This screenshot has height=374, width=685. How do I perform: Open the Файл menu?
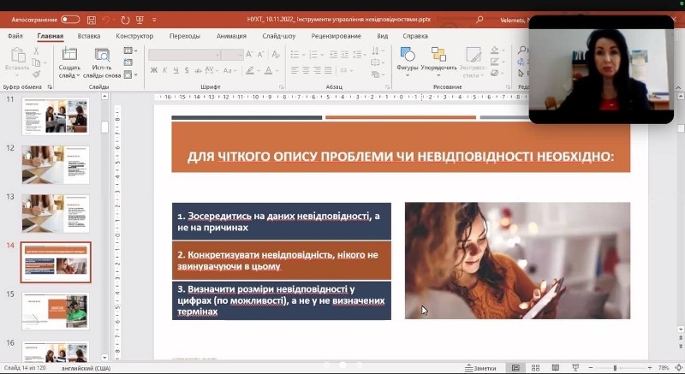(x=15, y=36)
